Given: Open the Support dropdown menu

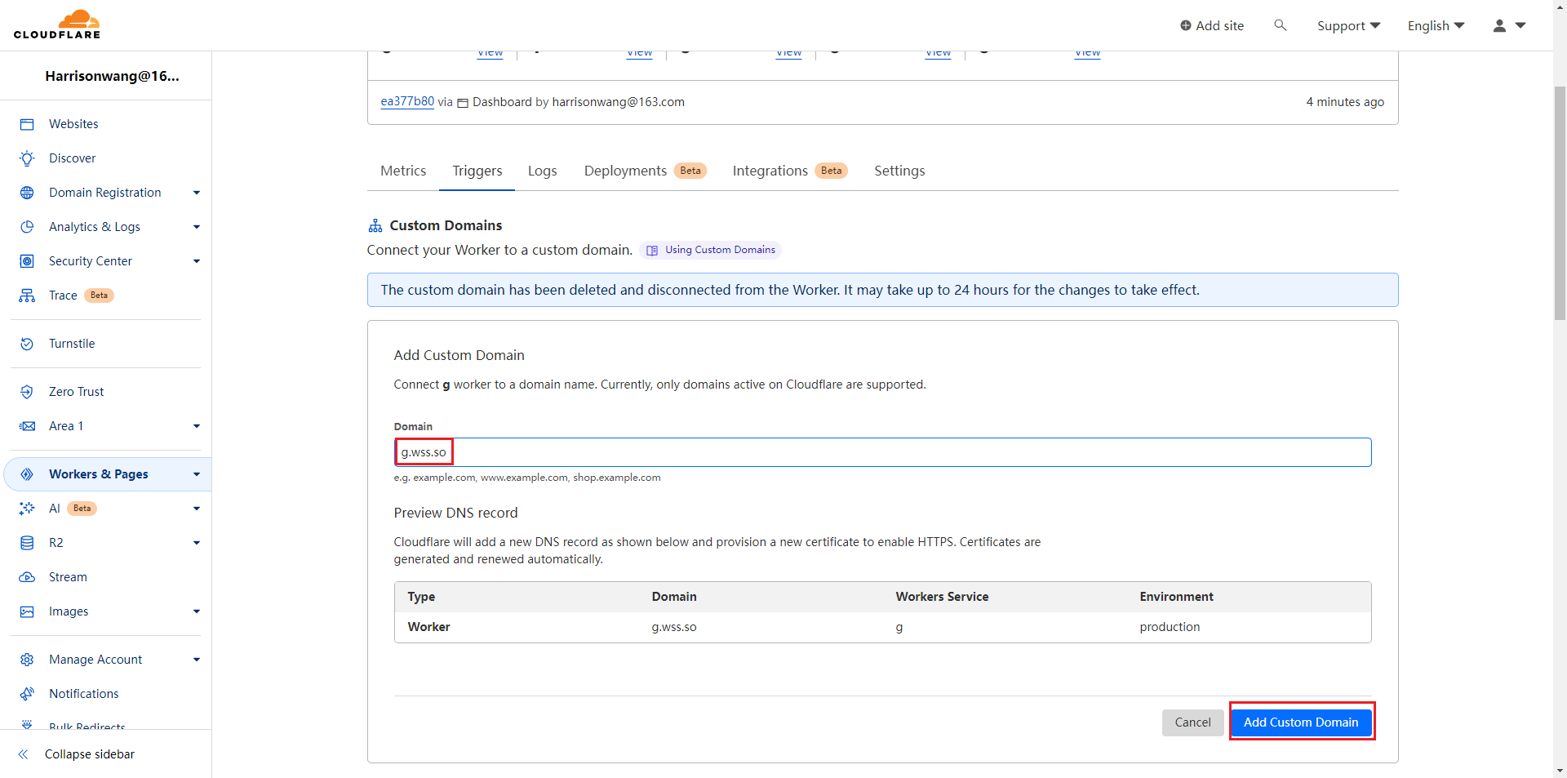Looking at the screenshot, I should click(x=1348, y=25).
